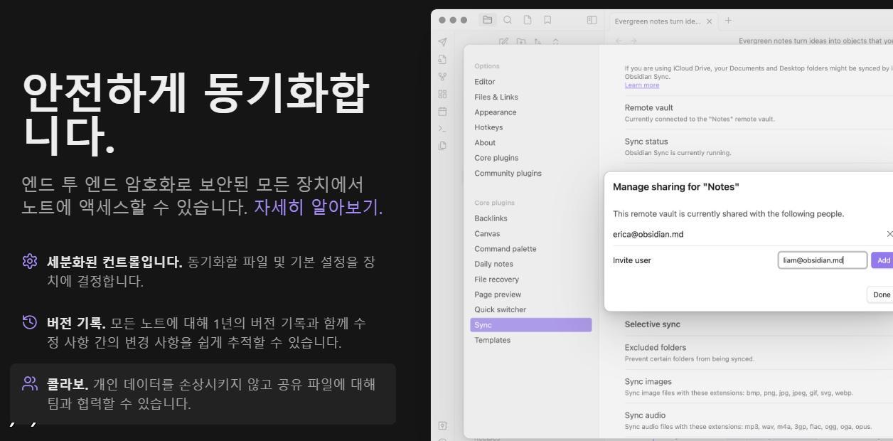Click erica@obsidian.md in the shared list
The image size is (893, 441).
click(648, 234)
